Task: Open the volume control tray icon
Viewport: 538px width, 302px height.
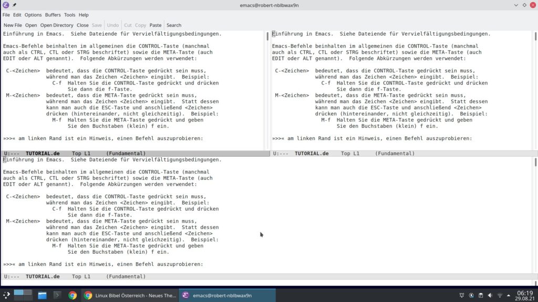Action: [x=490, y=295]
